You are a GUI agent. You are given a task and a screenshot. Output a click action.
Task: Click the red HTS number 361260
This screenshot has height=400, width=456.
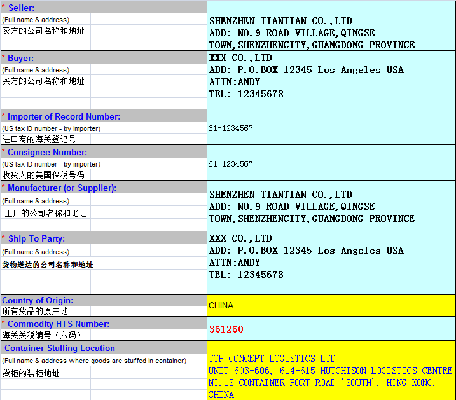pyautogui.click(x=226, y=329)
